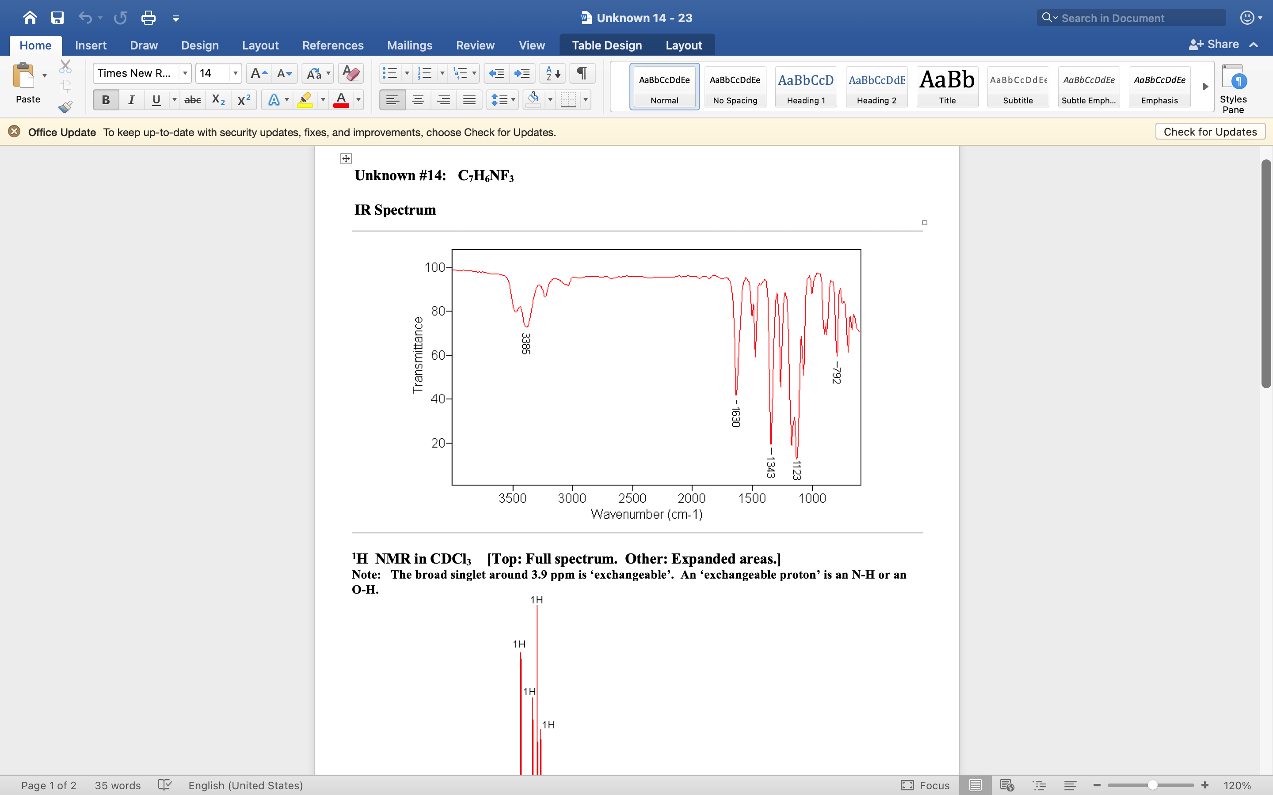This screenshot has width=1273, height=795.
Task: Open the font size dropdown
Action: (235, 73)
